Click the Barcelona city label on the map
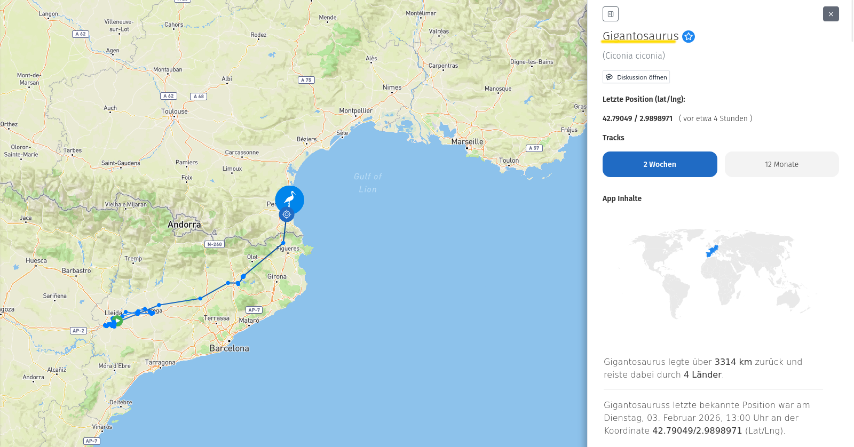 pos(229,348)
